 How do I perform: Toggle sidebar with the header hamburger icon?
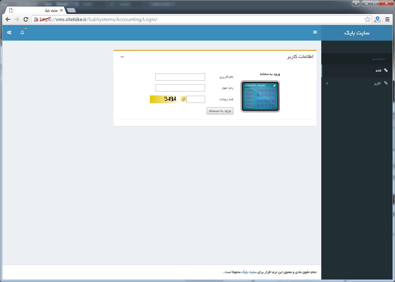(315, 32)
